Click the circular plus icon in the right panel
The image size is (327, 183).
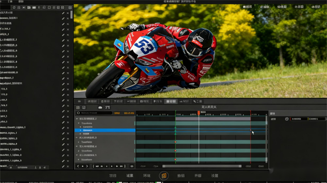(x=287, y=119)
